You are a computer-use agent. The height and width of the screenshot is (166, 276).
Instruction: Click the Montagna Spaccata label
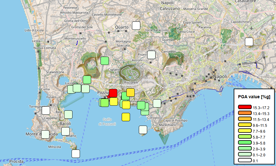pyautogui.click(x=123, y=44)
